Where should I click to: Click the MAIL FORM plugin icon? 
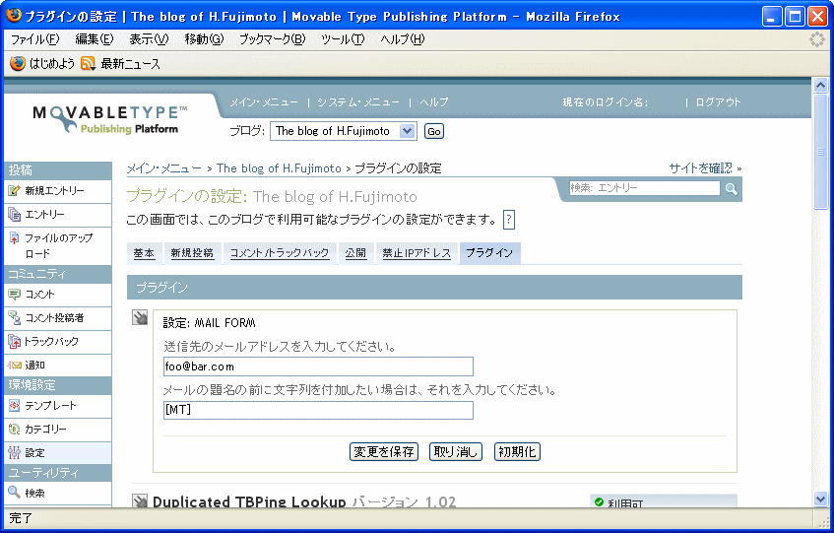[x=140, y=317]
